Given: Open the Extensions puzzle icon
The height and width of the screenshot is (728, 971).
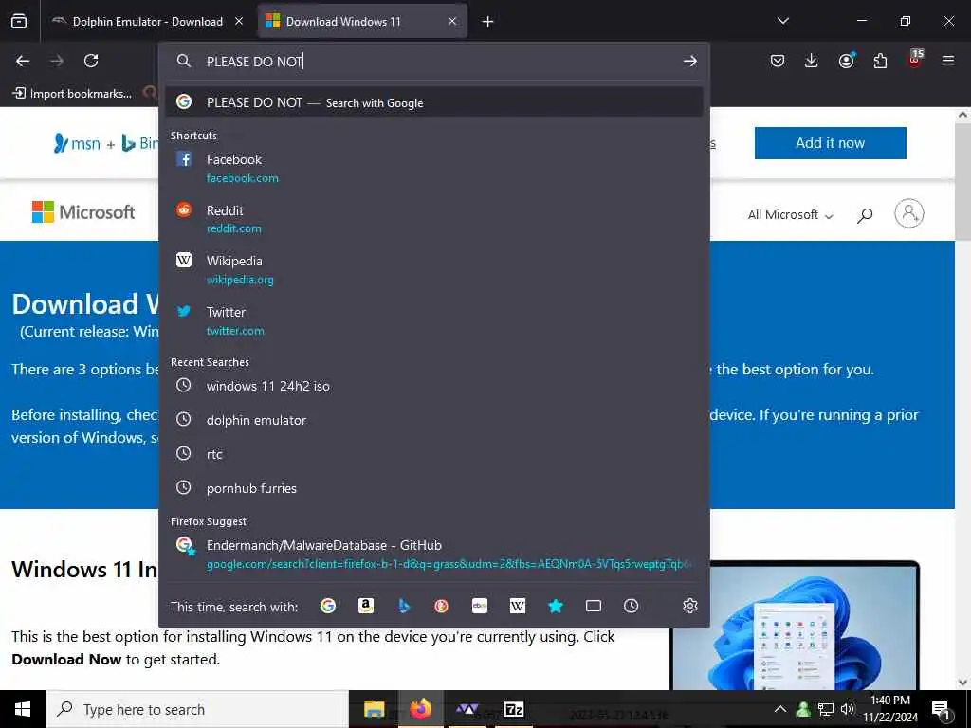Looking at the screenshot, I should click(x=880, y=61).
